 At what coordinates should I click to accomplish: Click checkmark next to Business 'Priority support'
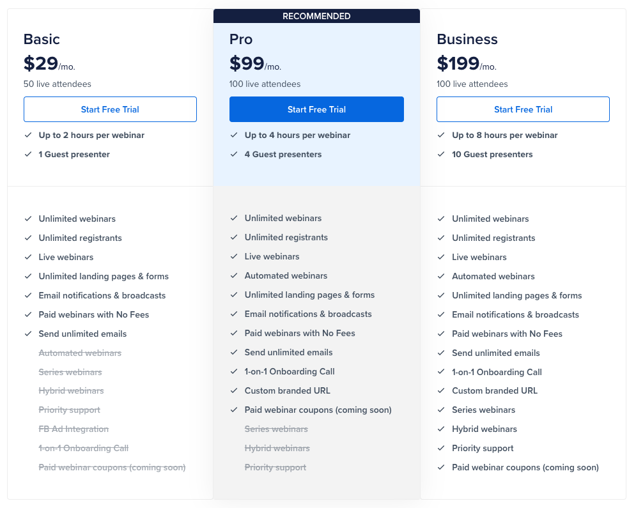(x=441, y=448)
